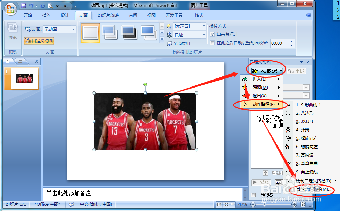Apply superscript from quick access toolbar
This screenshot has width=340, height=211.
point(58,6)
